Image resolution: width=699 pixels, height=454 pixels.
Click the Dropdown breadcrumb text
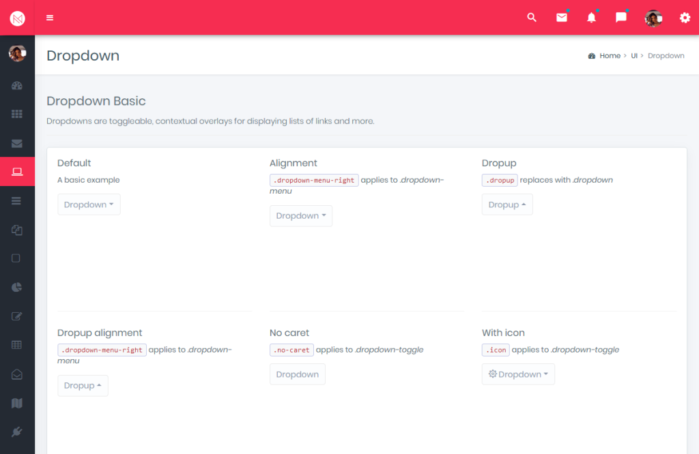[x=666, y=56]
